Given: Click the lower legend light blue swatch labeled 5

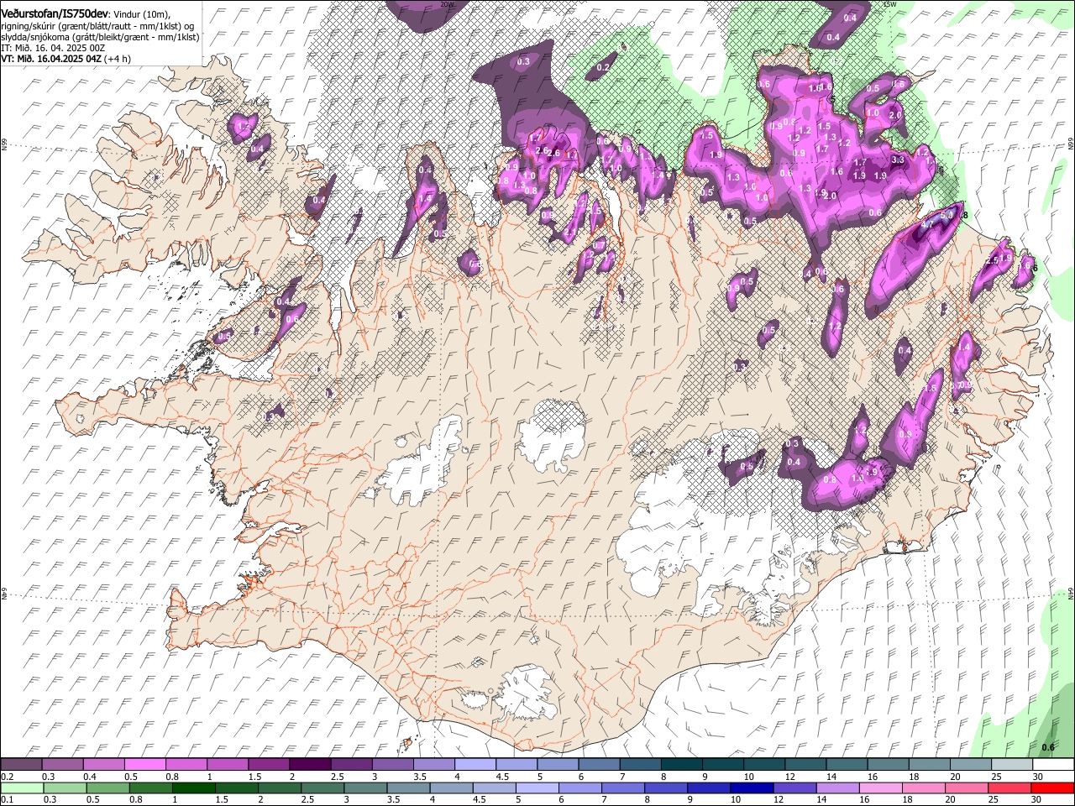Looking at the screenshot, I should tap(537, 788).
